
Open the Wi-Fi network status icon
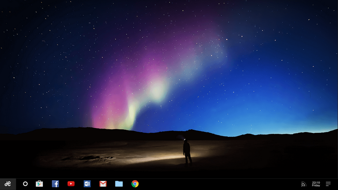[304, 184]
